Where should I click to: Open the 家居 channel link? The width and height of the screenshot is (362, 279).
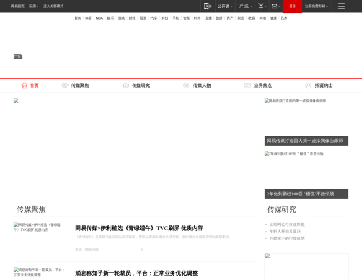(x=241, y=18)
